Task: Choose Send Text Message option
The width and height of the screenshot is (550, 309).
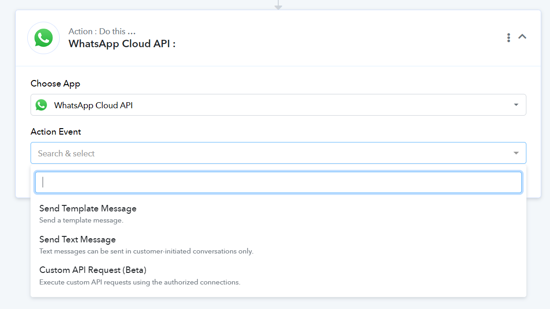Action: pyautogui.click(x=278, y=245)
